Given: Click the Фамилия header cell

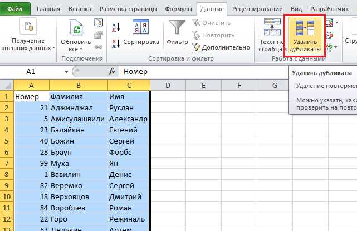Looking at the screenshot, I should [x=79, y=96].
